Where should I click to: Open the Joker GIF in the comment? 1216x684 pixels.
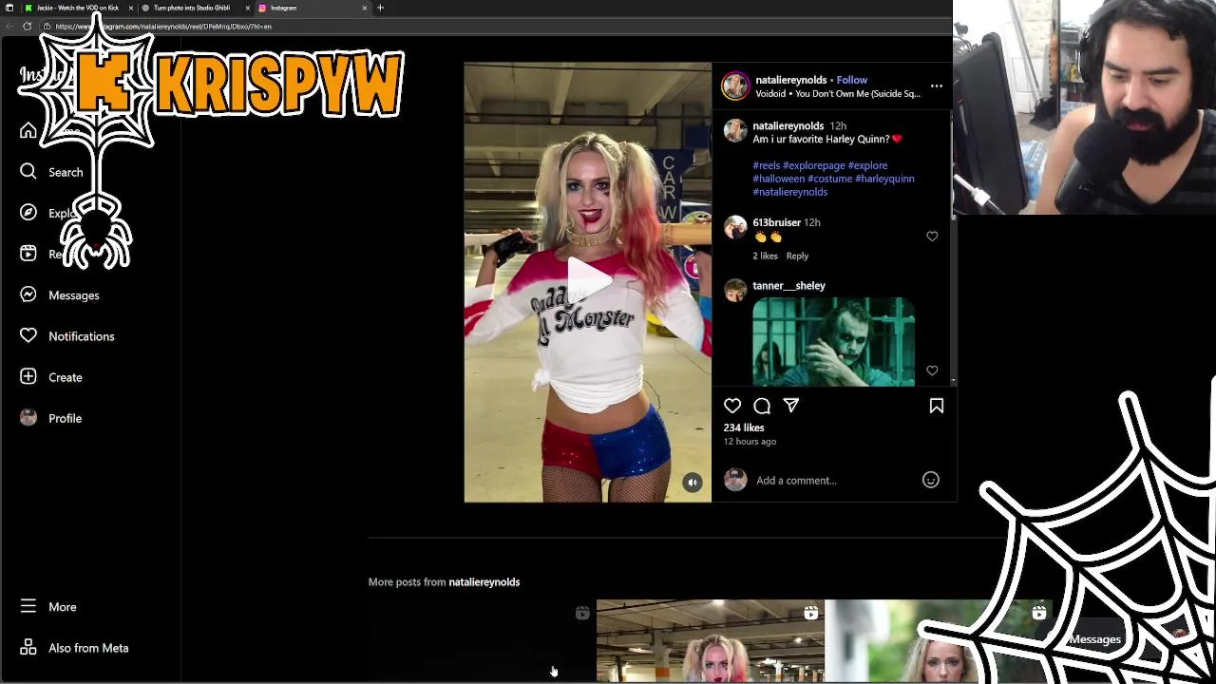[833, 342]
